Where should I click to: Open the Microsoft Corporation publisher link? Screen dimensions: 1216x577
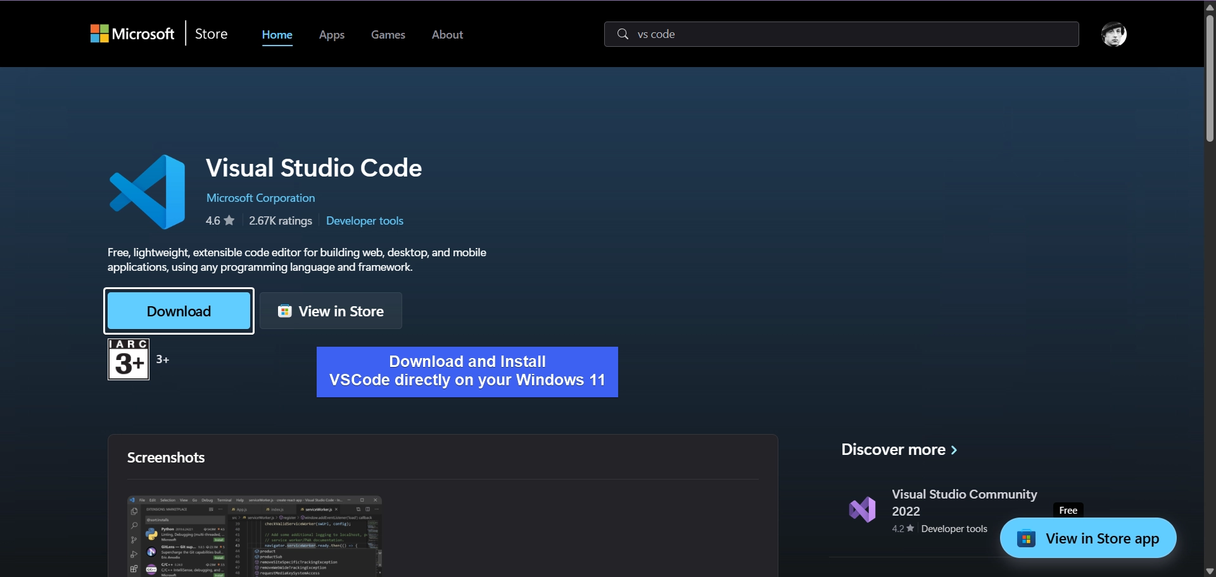point(260,198)
